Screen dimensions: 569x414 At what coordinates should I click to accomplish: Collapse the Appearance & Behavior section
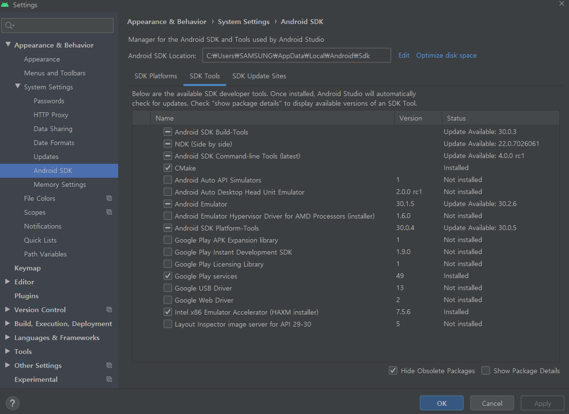[8, 44]
